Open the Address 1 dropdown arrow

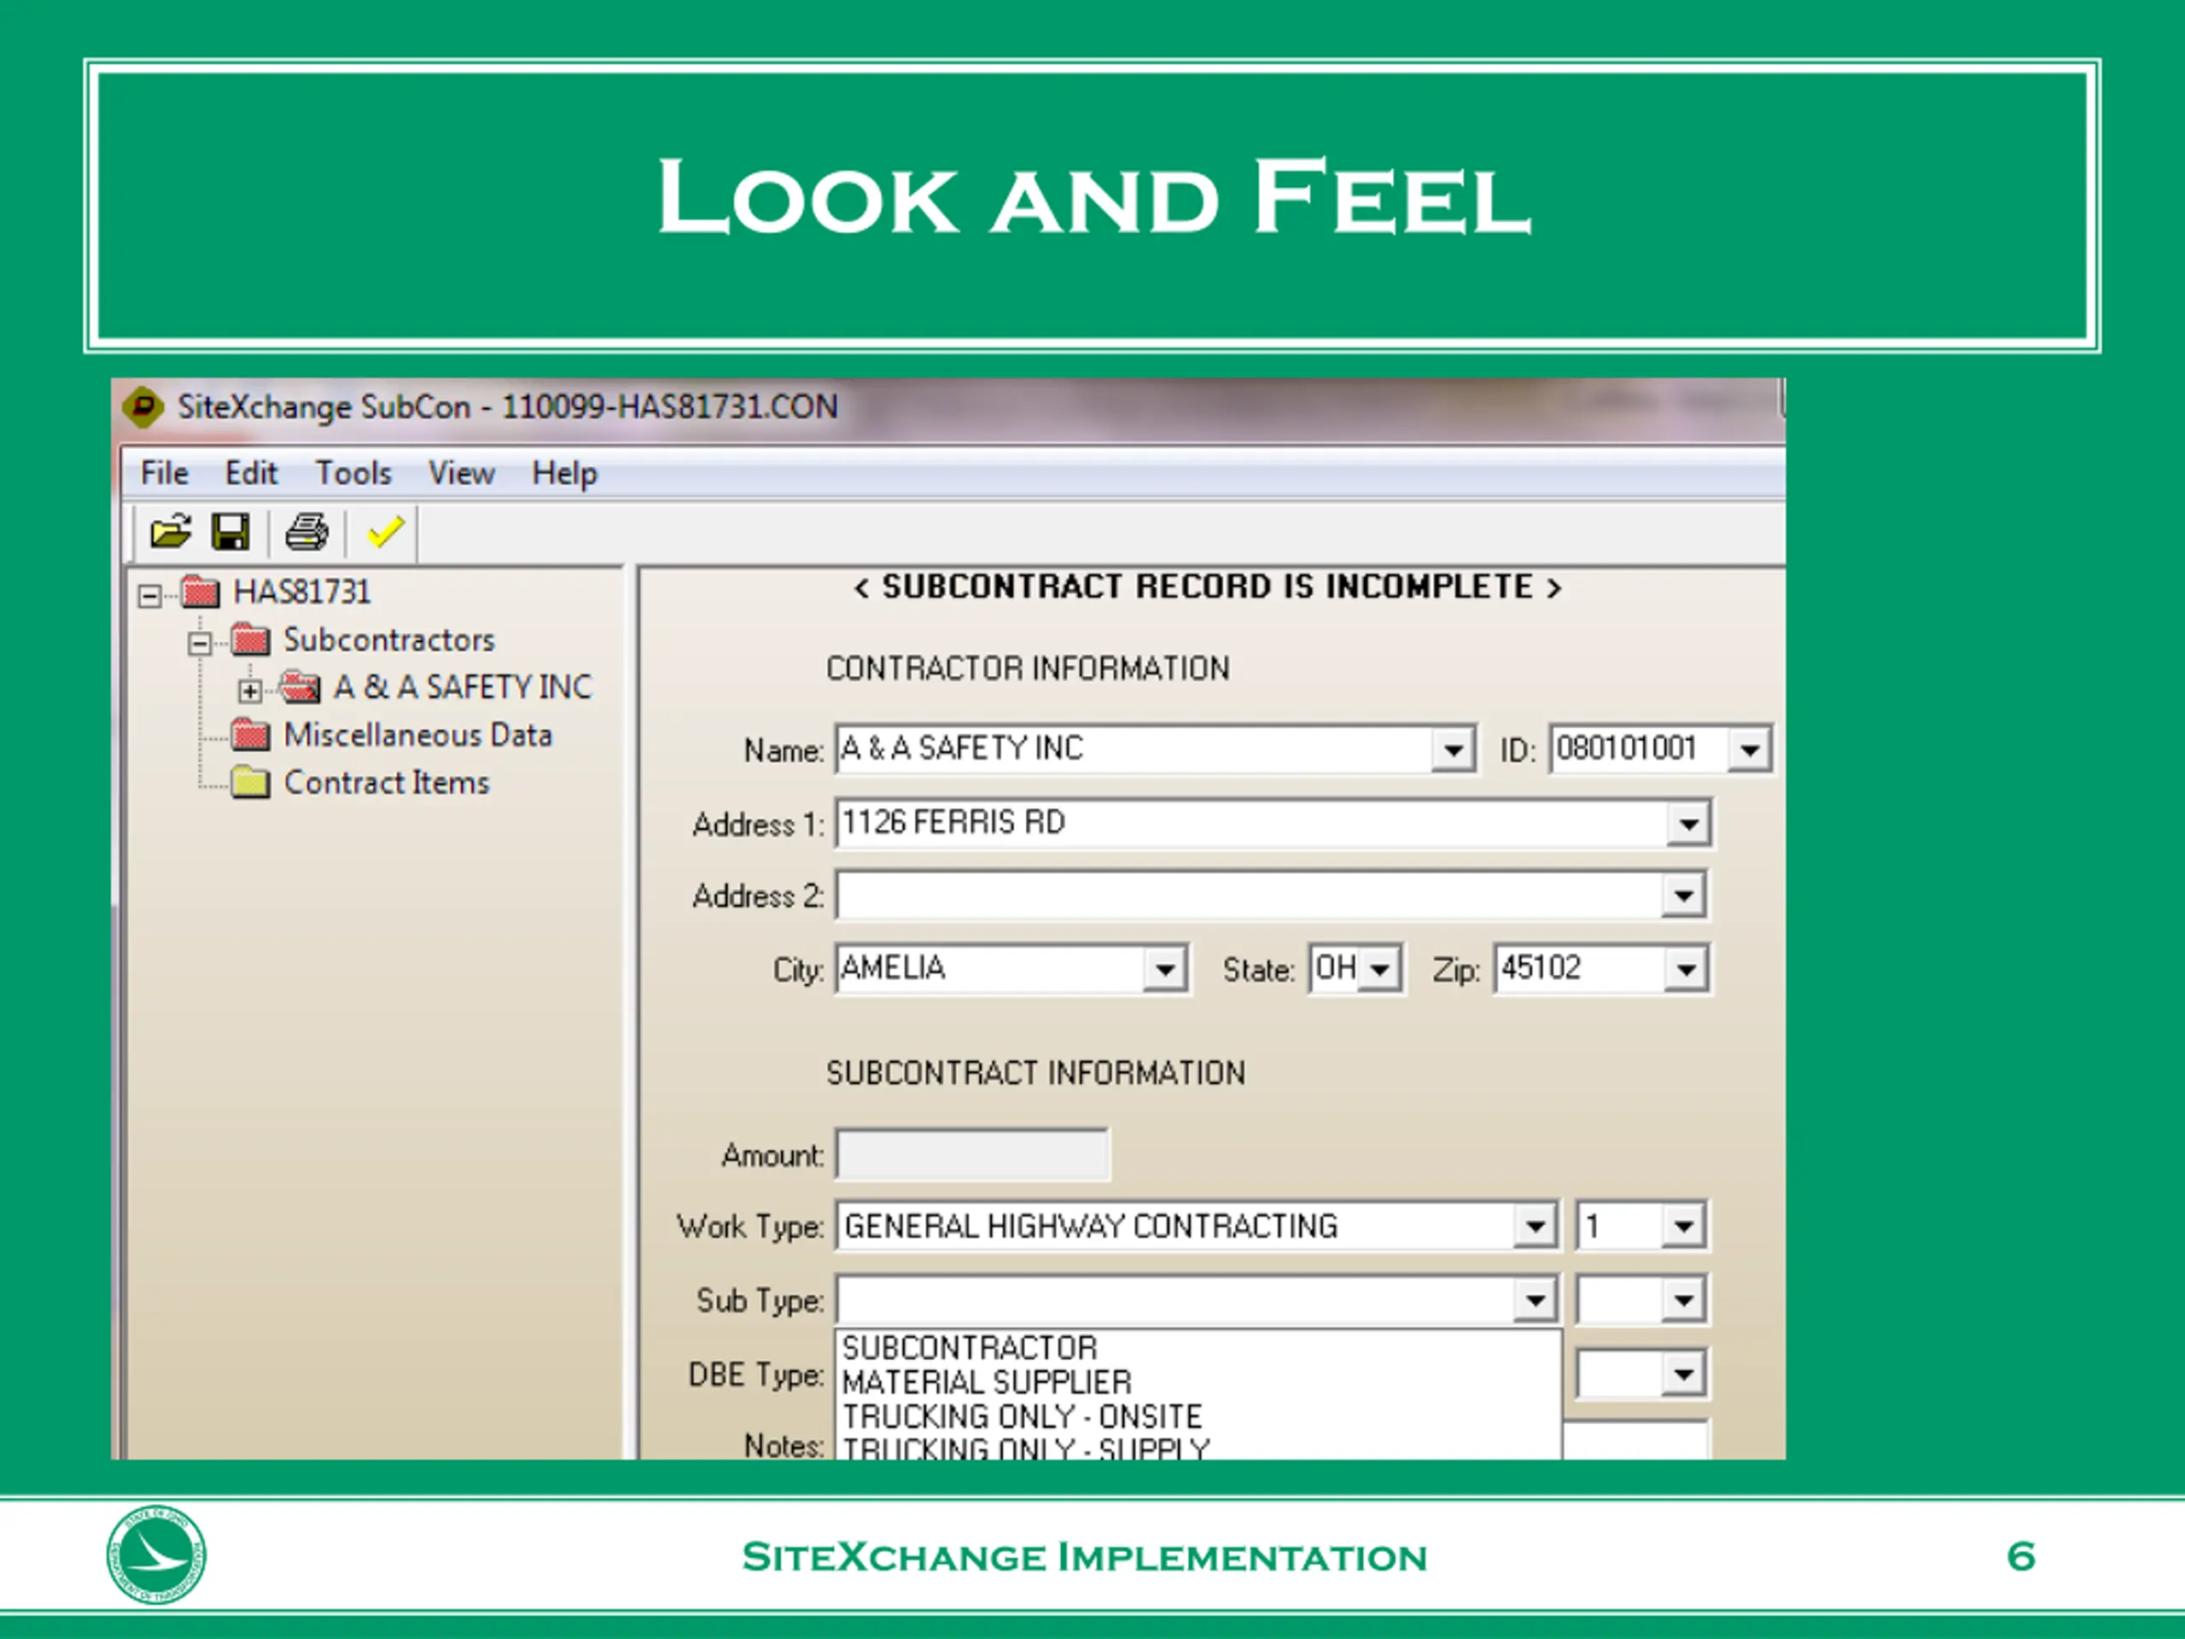(x=1688, y=823)
